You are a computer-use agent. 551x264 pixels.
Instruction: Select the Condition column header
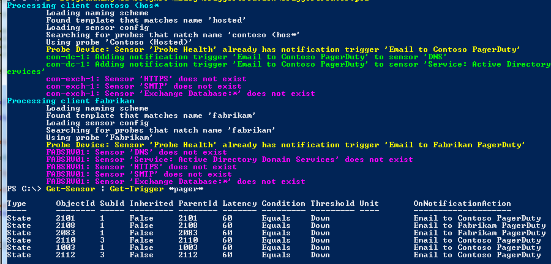coord(283,204)
